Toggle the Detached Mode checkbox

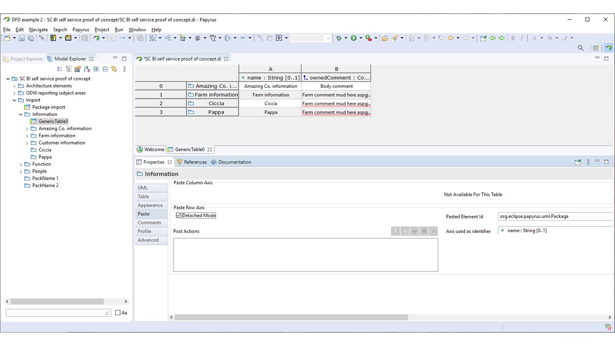click(x=179, y=215)
